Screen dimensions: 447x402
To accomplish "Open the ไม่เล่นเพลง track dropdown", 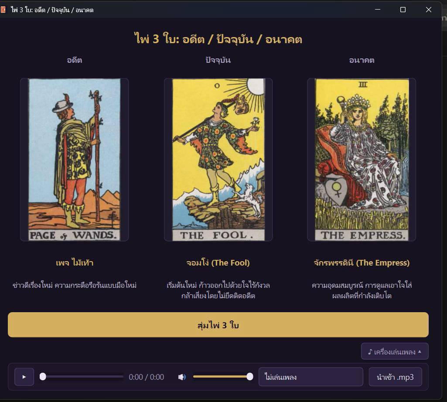I will (311, 377).
